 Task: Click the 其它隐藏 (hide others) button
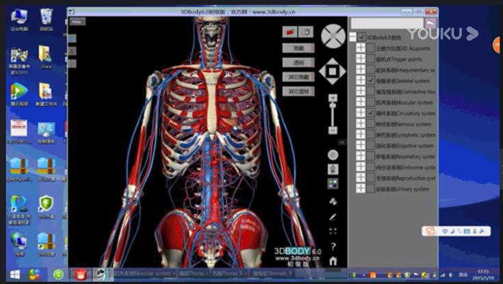(298, 77)
